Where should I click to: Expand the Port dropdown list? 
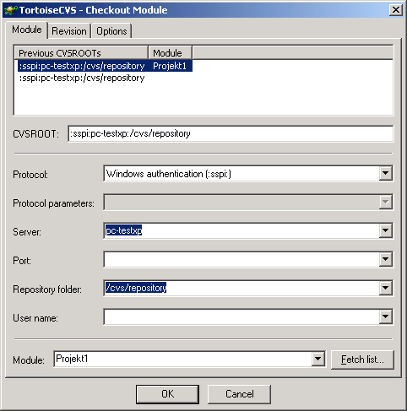385,259
